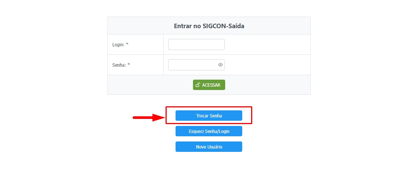Open the Trocar Senha option

tap(209, 116)
